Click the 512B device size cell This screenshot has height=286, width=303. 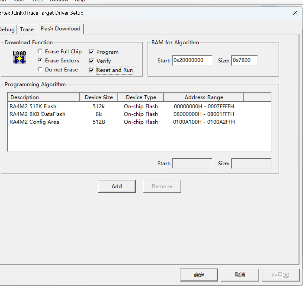tap(99, 122)
